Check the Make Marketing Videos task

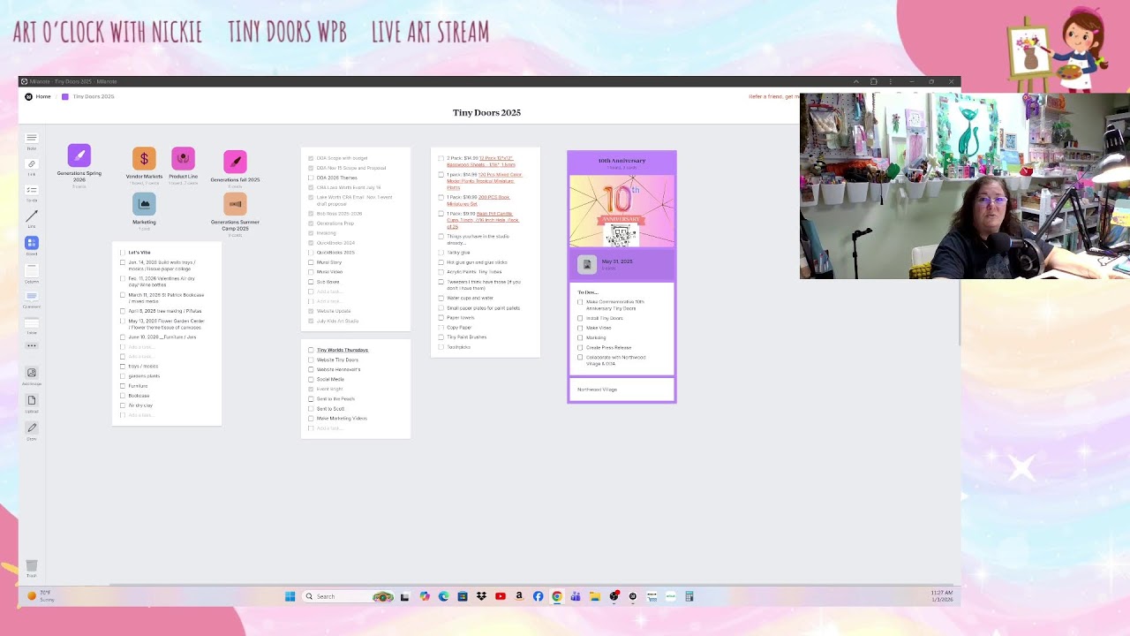click(311, 418)
